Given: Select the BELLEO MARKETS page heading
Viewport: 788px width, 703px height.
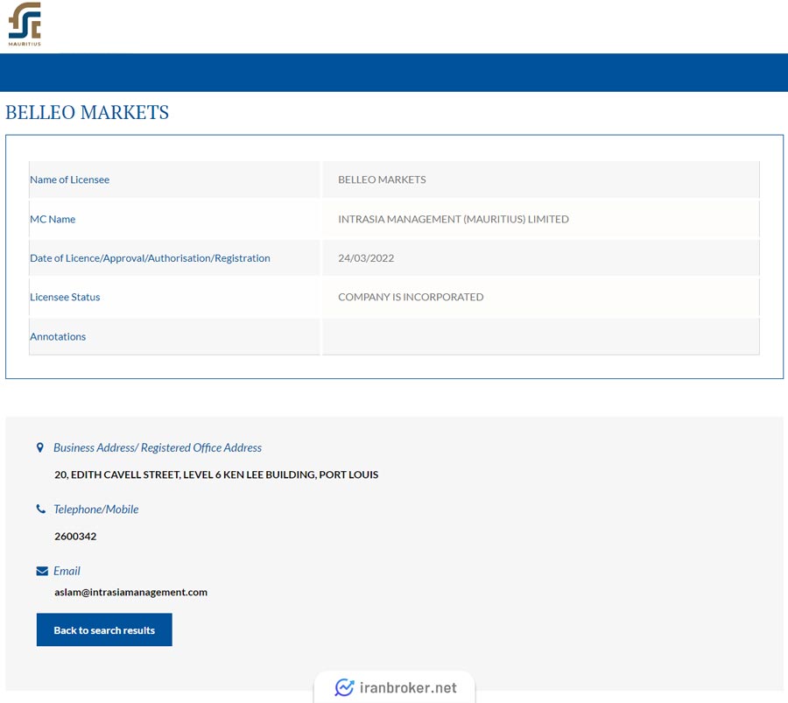Looking at the screenshot, I should [87, 113].
